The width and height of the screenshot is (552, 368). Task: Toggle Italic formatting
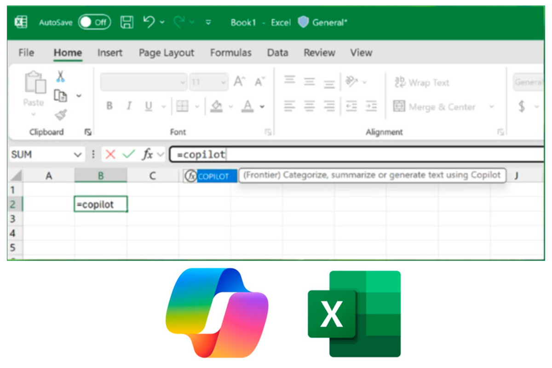click(x=129, y=106)
